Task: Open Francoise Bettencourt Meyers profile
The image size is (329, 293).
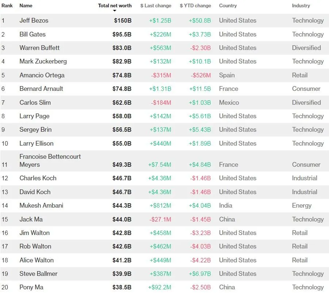Action: 50,161
